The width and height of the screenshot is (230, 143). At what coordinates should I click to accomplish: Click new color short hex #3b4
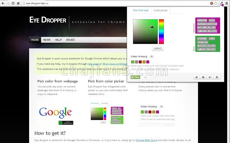(212, 39)
